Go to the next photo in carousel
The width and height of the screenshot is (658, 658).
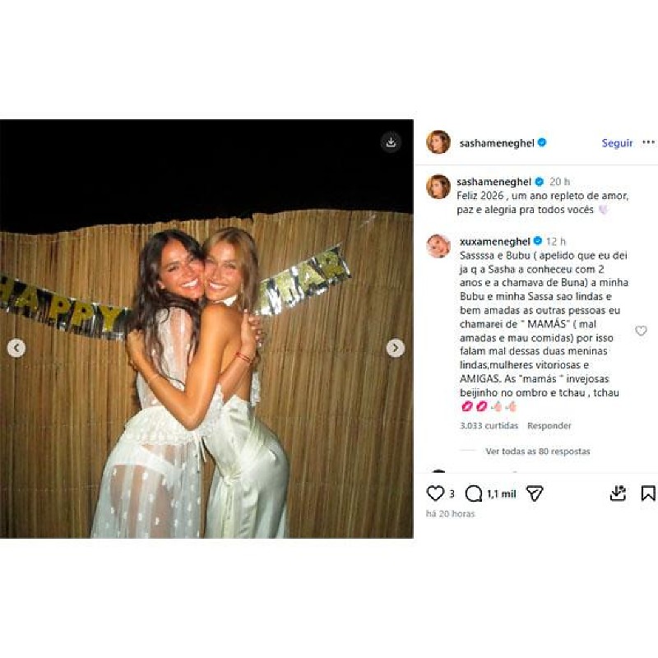tap(395, 348)
